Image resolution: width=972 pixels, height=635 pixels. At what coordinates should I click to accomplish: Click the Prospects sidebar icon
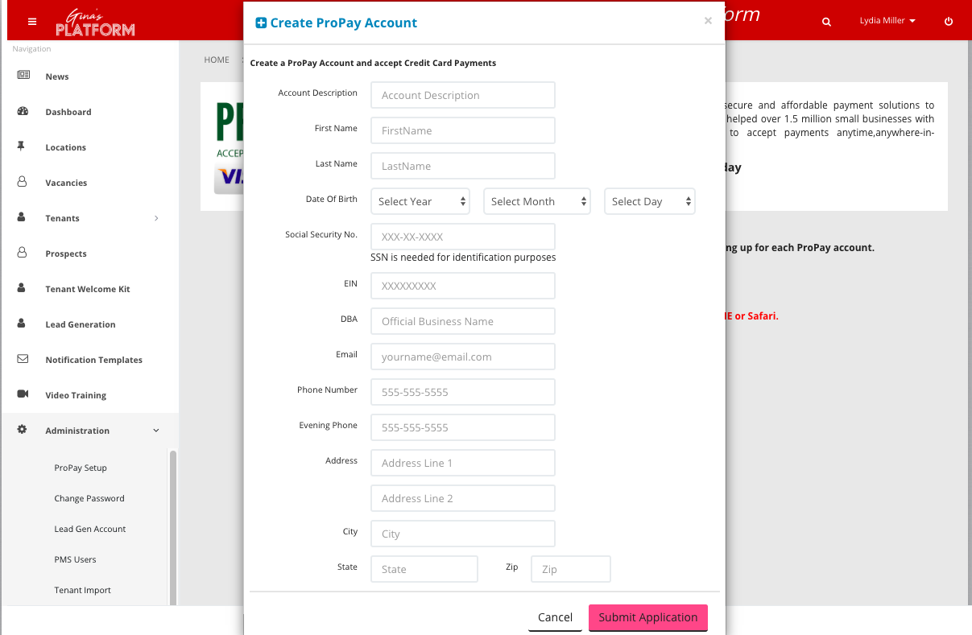23,253
